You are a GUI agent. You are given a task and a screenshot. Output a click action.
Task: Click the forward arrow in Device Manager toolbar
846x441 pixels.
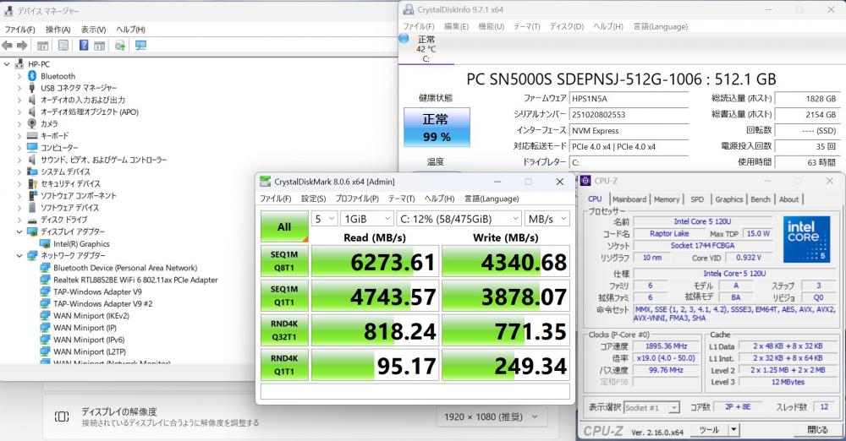tap(22, 46)
